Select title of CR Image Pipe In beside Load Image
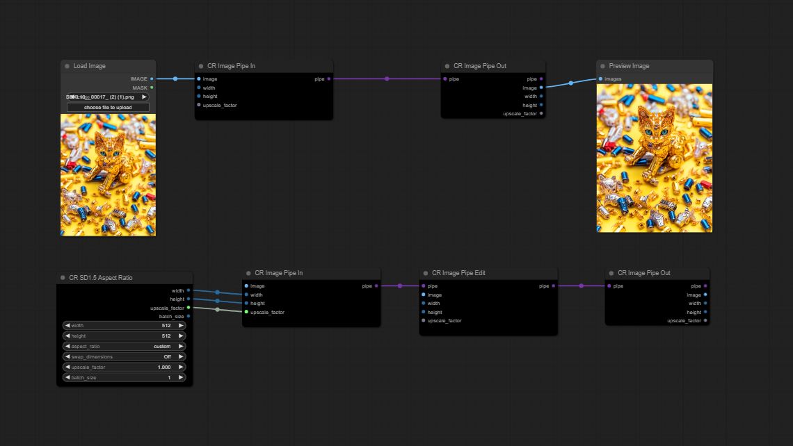Viewport: 793px width, 446px height. point(231,66)
